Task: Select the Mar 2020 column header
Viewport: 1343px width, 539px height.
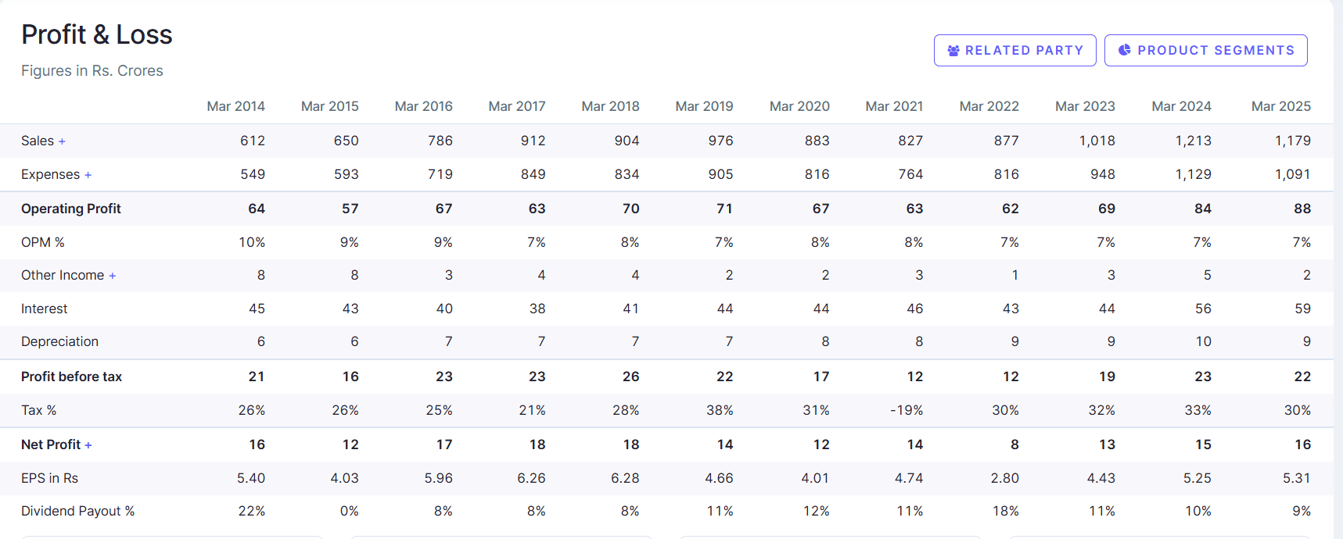Action: pos(799,105)
